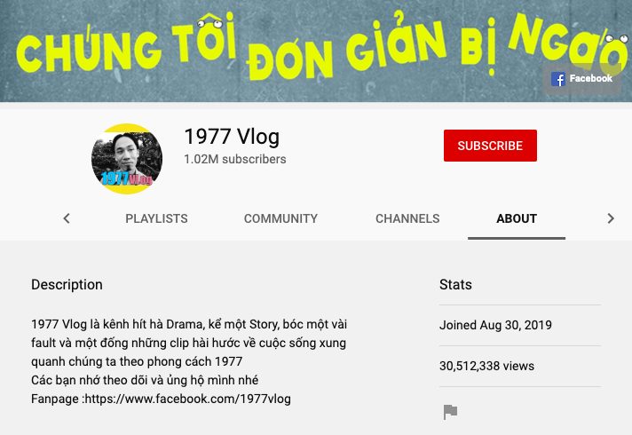
Task: Click the yellow-lettered channel banner image
Action: 316,51
